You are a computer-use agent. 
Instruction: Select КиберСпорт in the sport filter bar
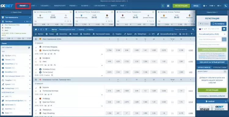pyautogui.click(x=140, y=34)
